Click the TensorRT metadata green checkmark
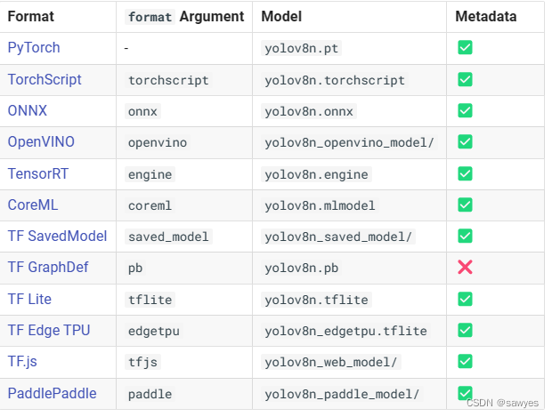Screen dimensions: 552x417 tap(465, 173)
